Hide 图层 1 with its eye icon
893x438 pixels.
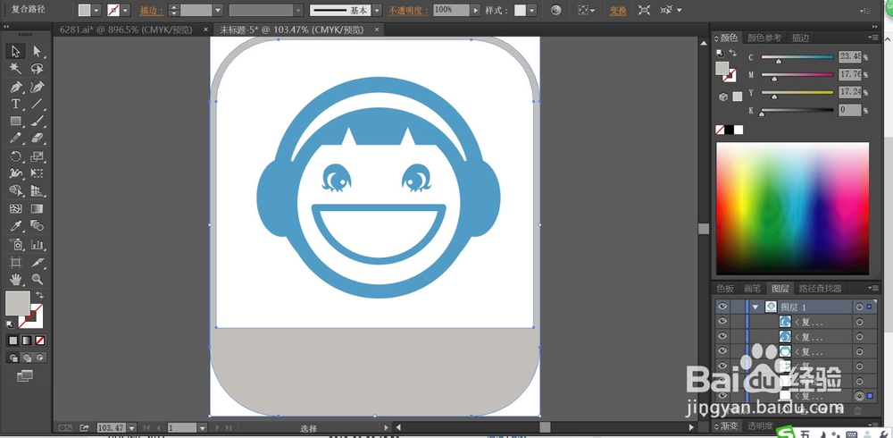point(722,307)
